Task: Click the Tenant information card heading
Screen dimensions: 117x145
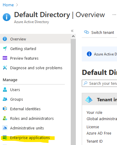Action: [x=107, y=100]
